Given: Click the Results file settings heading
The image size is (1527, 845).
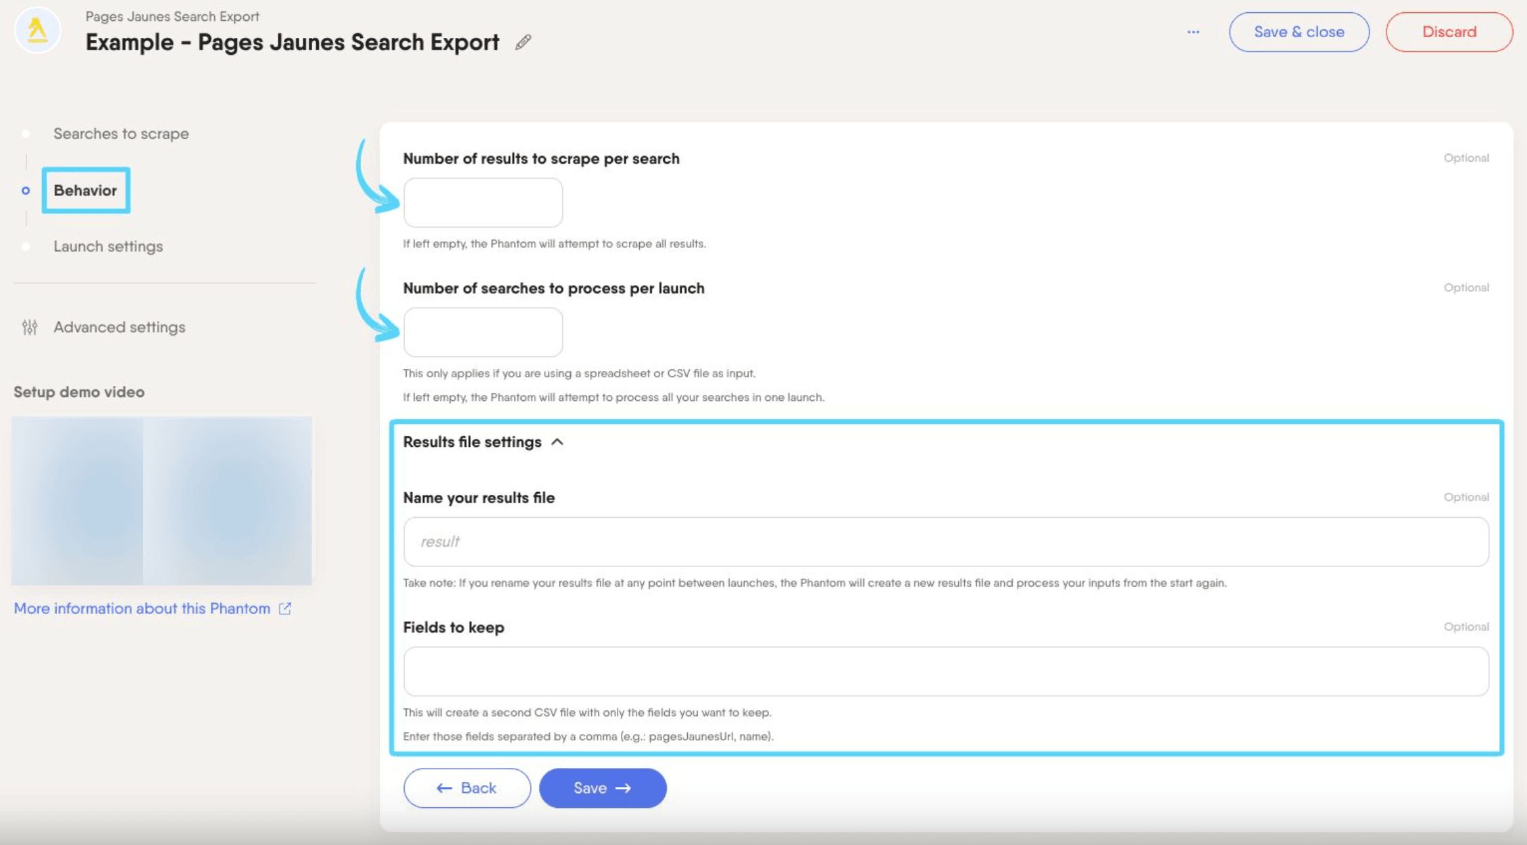Looking at the screenshot, I should point(472,442).
